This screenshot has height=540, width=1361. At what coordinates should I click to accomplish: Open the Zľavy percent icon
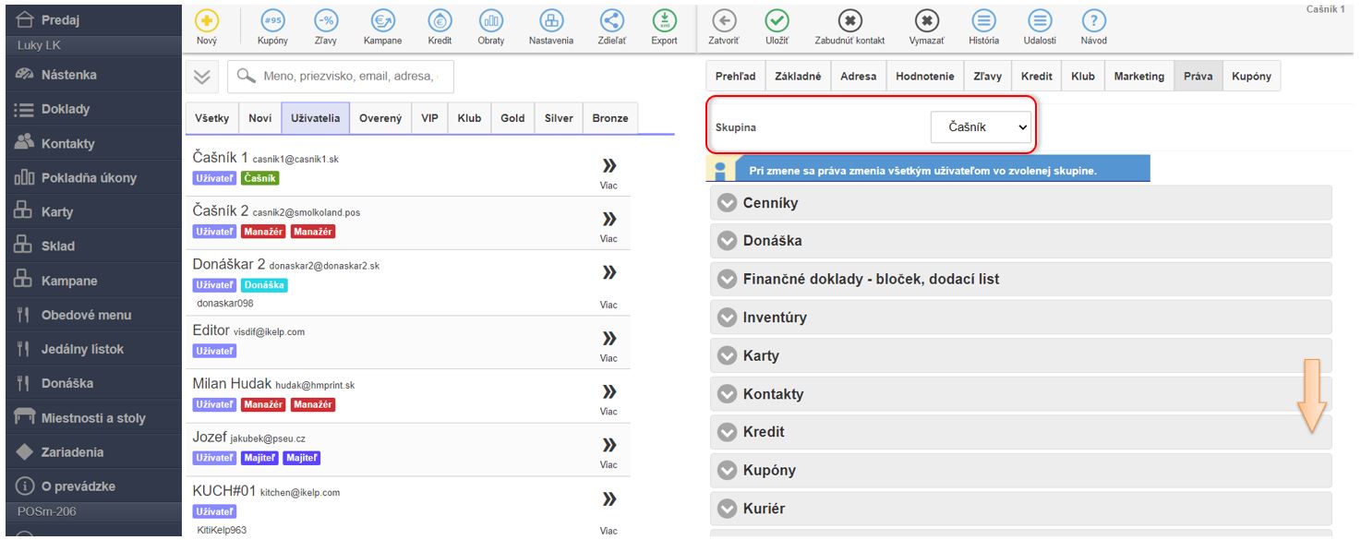(326, 22)
